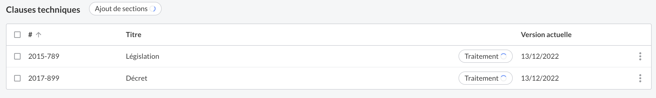Click the Ajout de sections button
The width and height of the screenshot is (656, 98).
[125, 9]
